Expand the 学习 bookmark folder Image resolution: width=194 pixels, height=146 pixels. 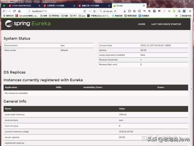click(73, 16)
